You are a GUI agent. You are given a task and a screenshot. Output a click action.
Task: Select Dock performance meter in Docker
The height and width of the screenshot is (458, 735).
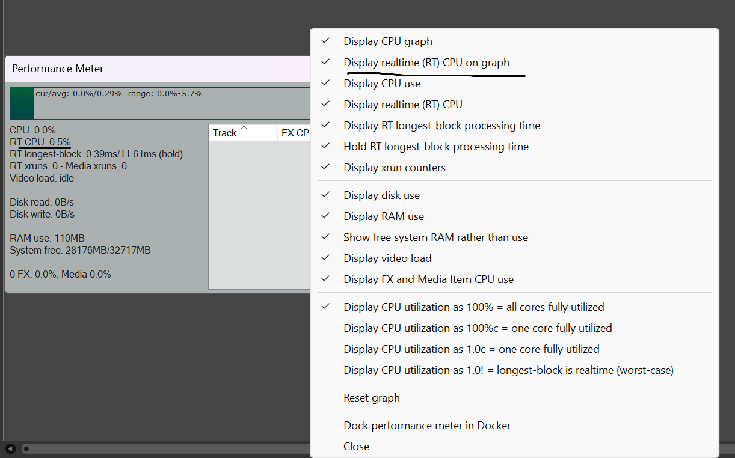coord(427,426)
